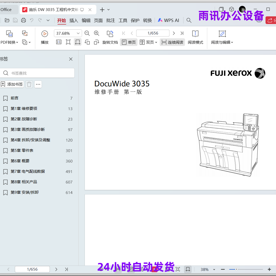Launch WPS AI
The image size is (276, 276).
tap(168, 20)
